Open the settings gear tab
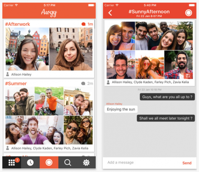Image resolution: width=199 pixels, height=172 pixels. (x=86, y=162)
